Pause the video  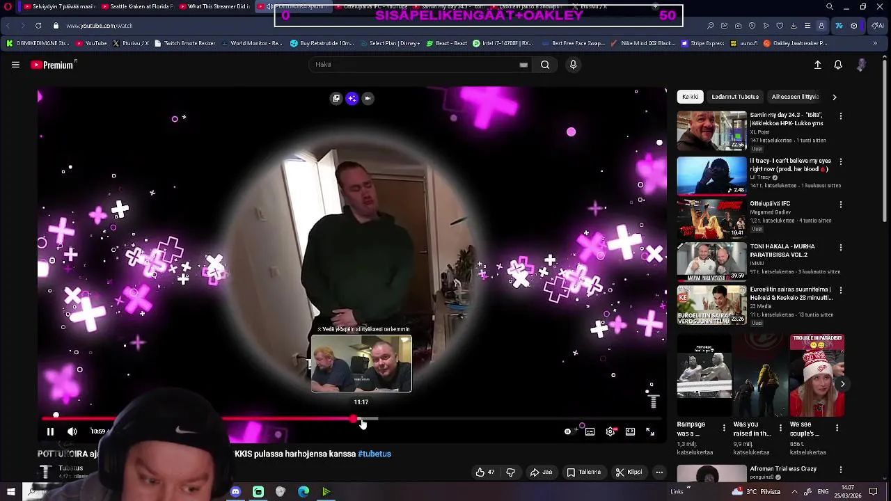tap(50, 431)
